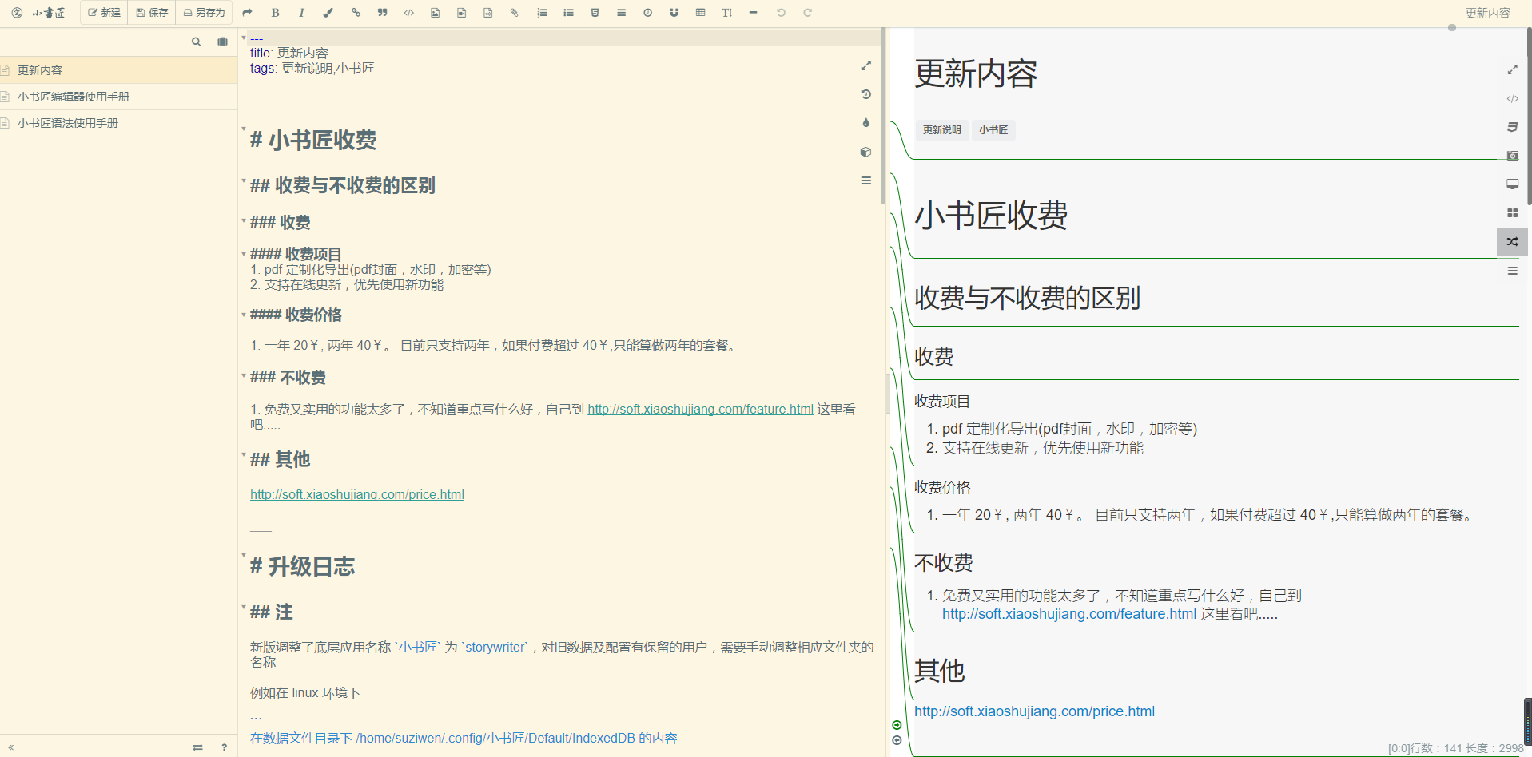Open the preview side menu (three lines)
This screenshot has width=1532, height=757.
tap(1512, 271)
